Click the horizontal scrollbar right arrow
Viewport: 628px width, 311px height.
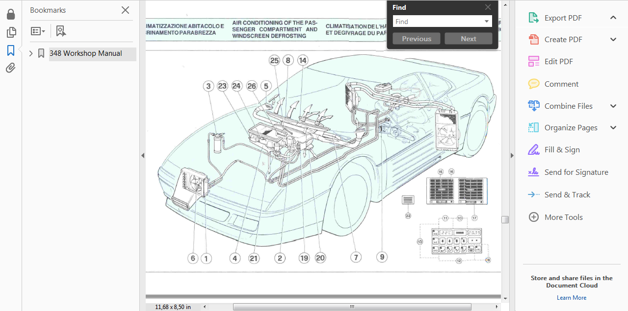497,307
